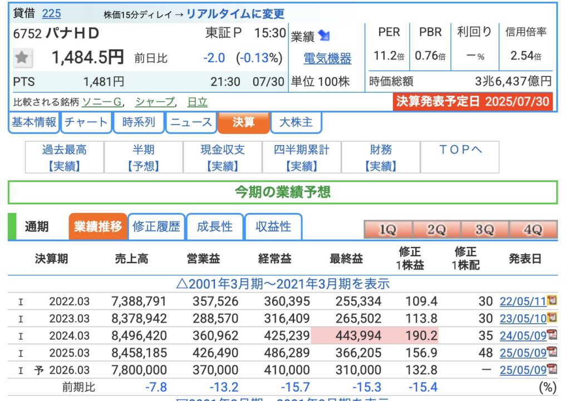Click the stock price 1,484.5円
The width and height of the screenshot is (570, 401).
87,57
